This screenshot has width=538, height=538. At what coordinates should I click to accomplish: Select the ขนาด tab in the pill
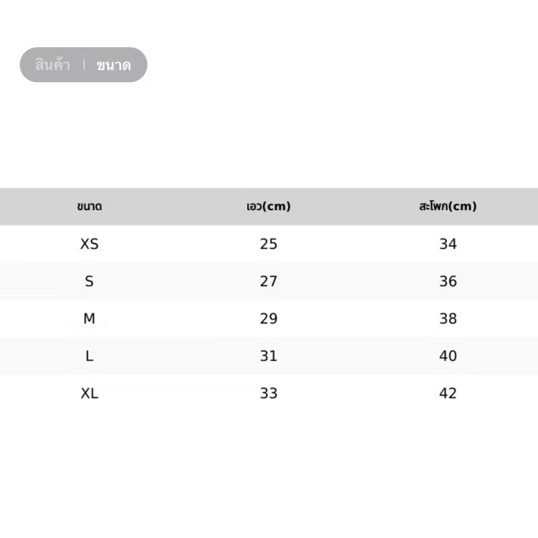coord(113,65)
